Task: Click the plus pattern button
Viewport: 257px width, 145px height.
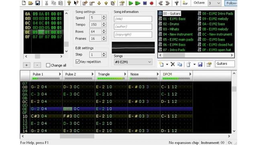Action: [27, 65]
